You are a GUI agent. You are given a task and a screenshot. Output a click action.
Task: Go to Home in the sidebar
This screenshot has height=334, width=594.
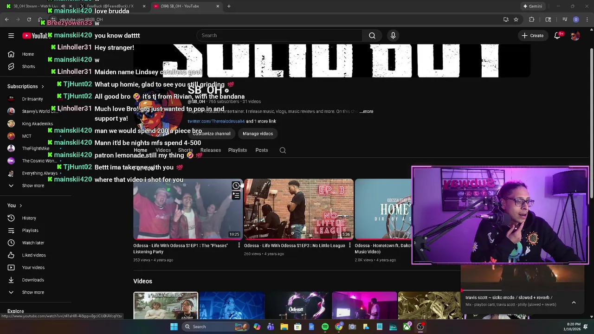pos(27,54)
